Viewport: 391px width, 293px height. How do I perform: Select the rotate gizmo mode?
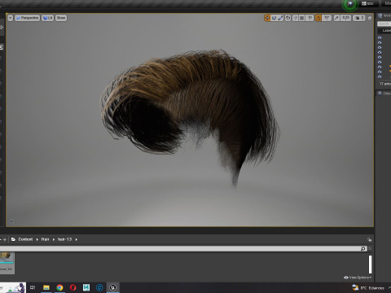274,18
